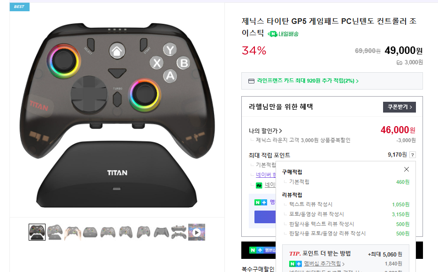This screenshot has height=272, width=438.
Task: Select second thumbnail of white controller
Action: [x=55, y=232]
